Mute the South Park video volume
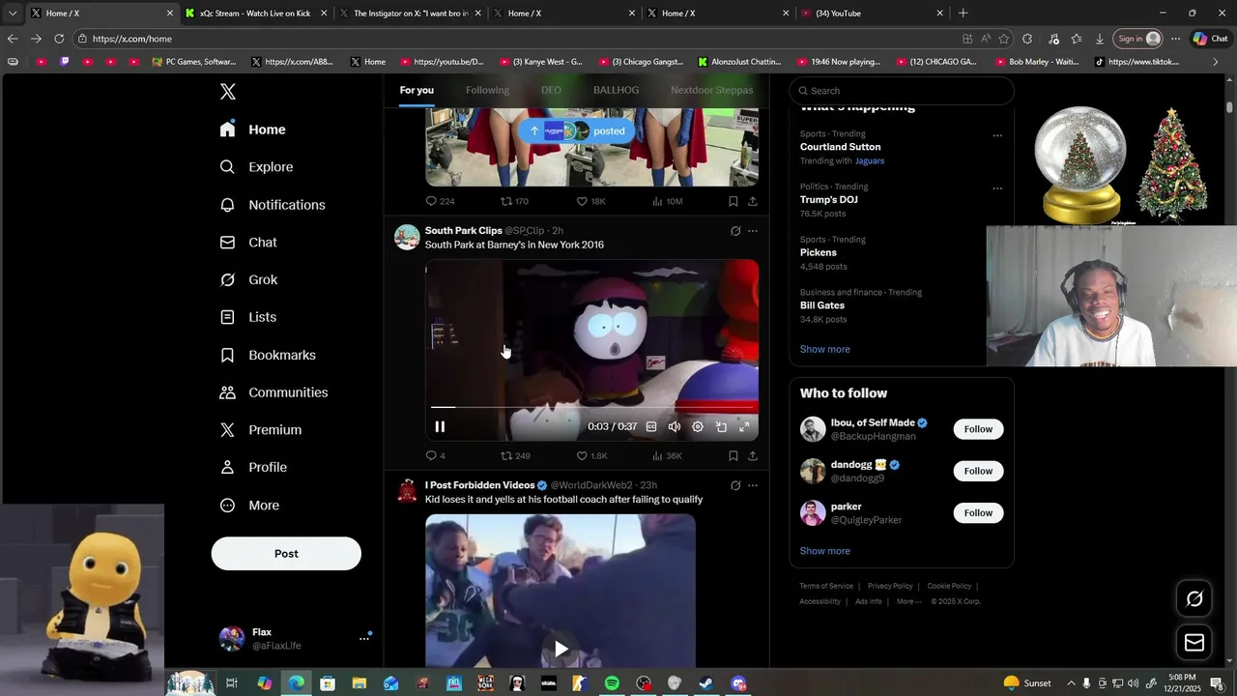The height and width of the screenshot is (696, 1237). [x=675, y=426]
